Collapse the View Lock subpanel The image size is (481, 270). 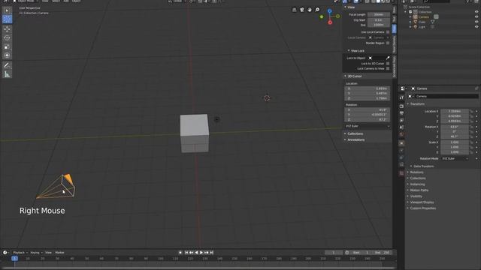(x=349, y=51)
